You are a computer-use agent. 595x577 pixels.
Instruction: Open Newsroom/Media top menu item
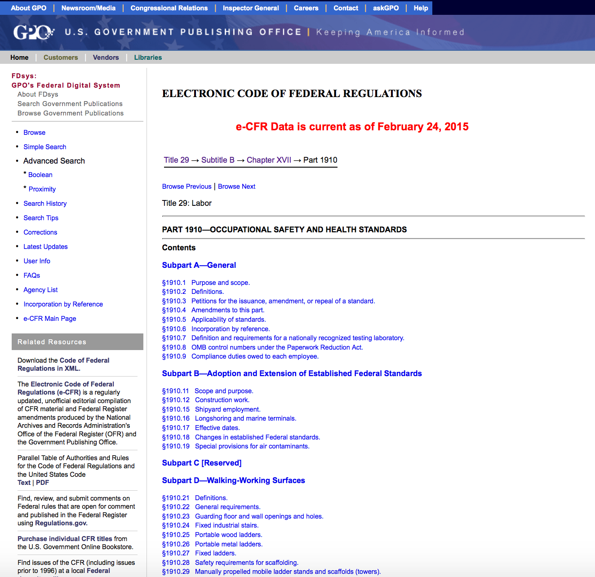pyautogui.click(x=89, y=8)
